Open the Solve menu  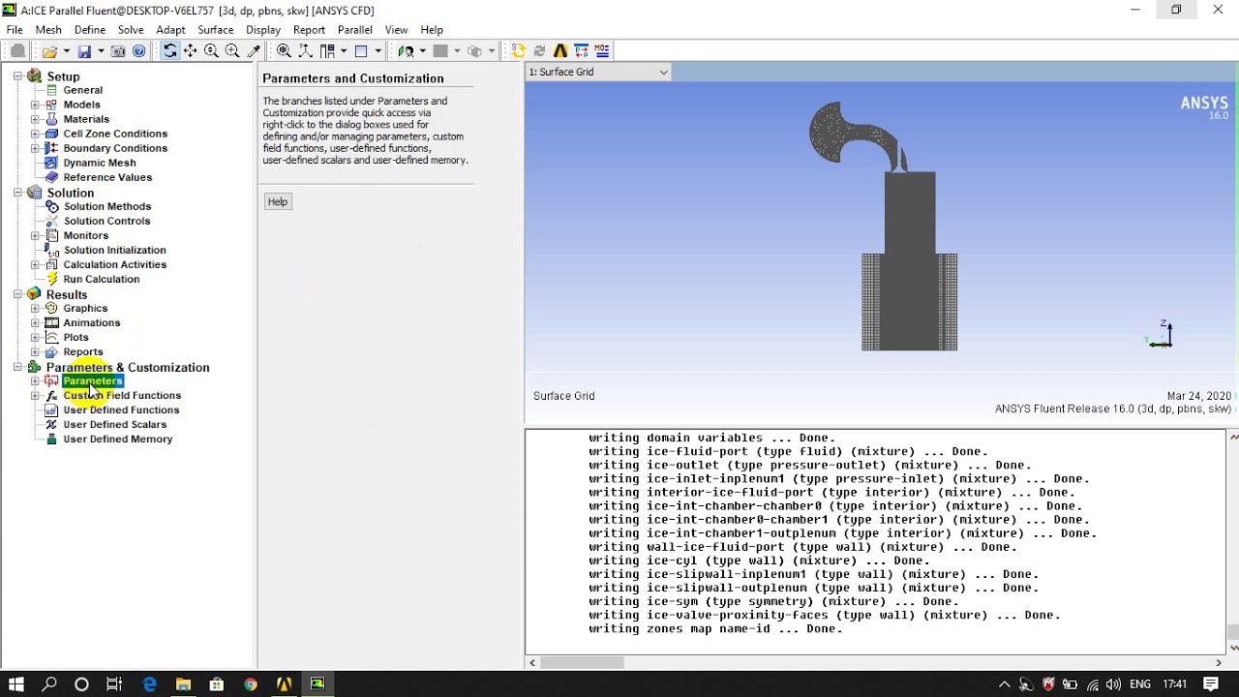[131, 30]
